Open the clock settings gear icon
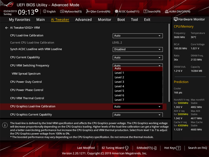Image resolution: width=209 pixels, height=157 pixels. (37, 10)
